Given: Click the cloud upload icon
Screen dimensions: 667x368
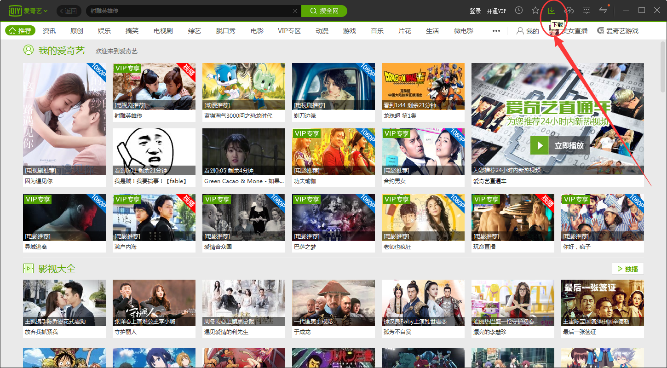Looking at the screenshot, I should click(x=569, y=10).
